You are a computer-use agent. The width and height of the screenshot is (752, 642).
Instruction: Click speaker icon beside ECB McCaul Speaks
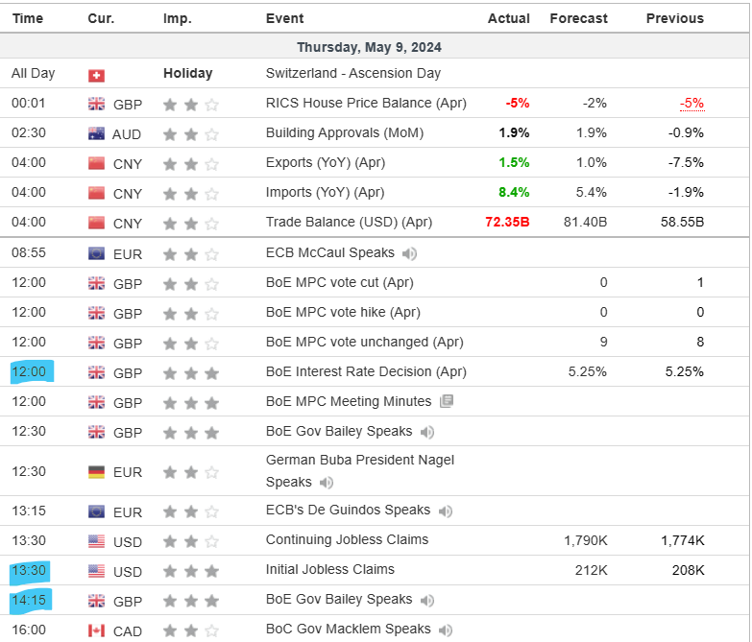click(410, 253)
